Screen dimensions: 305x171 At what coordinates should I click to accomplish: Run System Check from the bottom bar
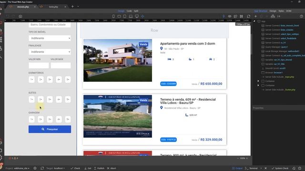pyautogui.click(x=280, y=168)
